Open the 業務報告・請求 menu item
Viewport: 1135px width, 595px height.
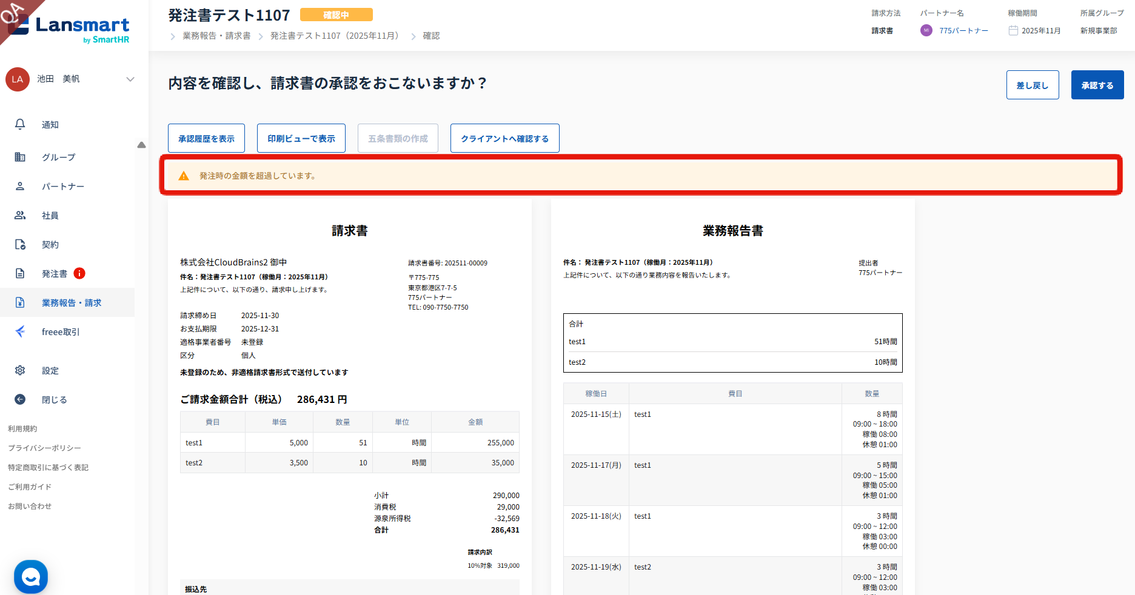click(71, 302)
